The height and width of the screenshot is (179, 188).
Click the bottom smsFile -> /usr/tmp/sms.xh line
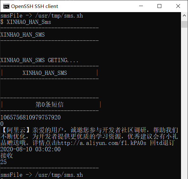point(42,175)
